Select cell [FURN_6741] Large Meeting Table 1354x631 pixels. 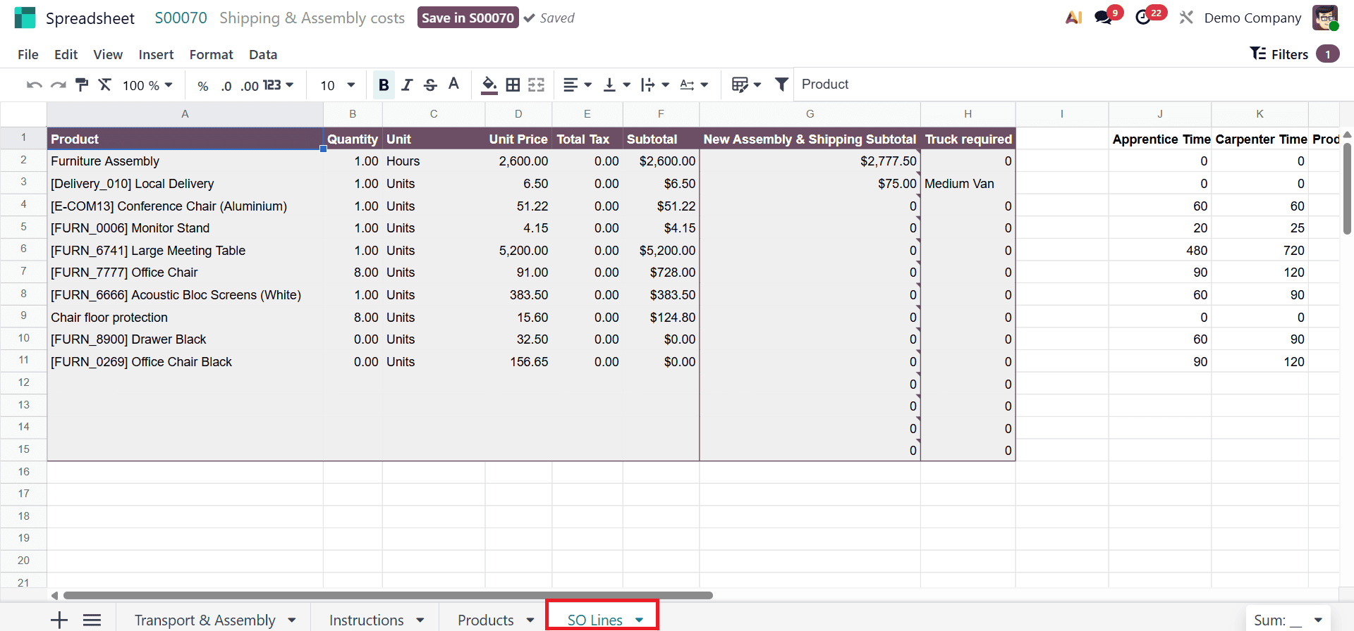(185, 251)
